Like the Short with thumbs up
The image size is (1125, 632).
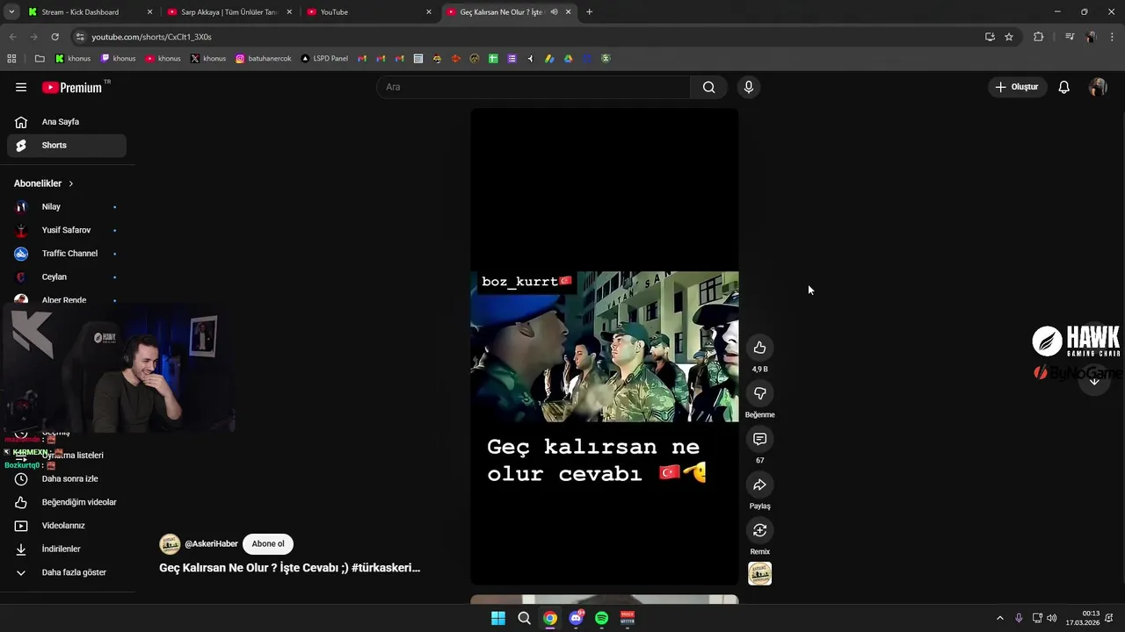click(x=760, y=348)
